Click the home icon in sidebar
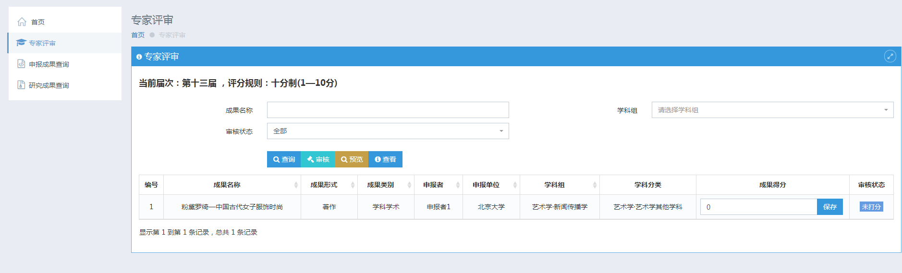The width and height of the screenshot is (902, 273). coord(22,22)
